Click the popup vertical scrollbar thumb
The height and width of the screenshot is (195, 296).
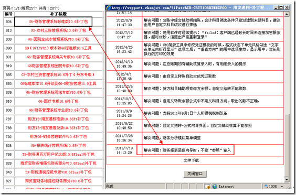[x=287, y=146]
